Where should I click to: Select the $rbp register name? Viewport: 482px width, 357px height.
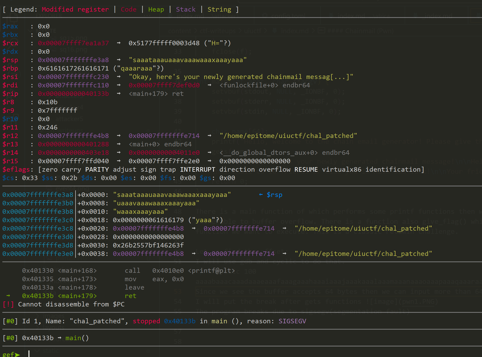pyautogui.click(x=10, y=68)
